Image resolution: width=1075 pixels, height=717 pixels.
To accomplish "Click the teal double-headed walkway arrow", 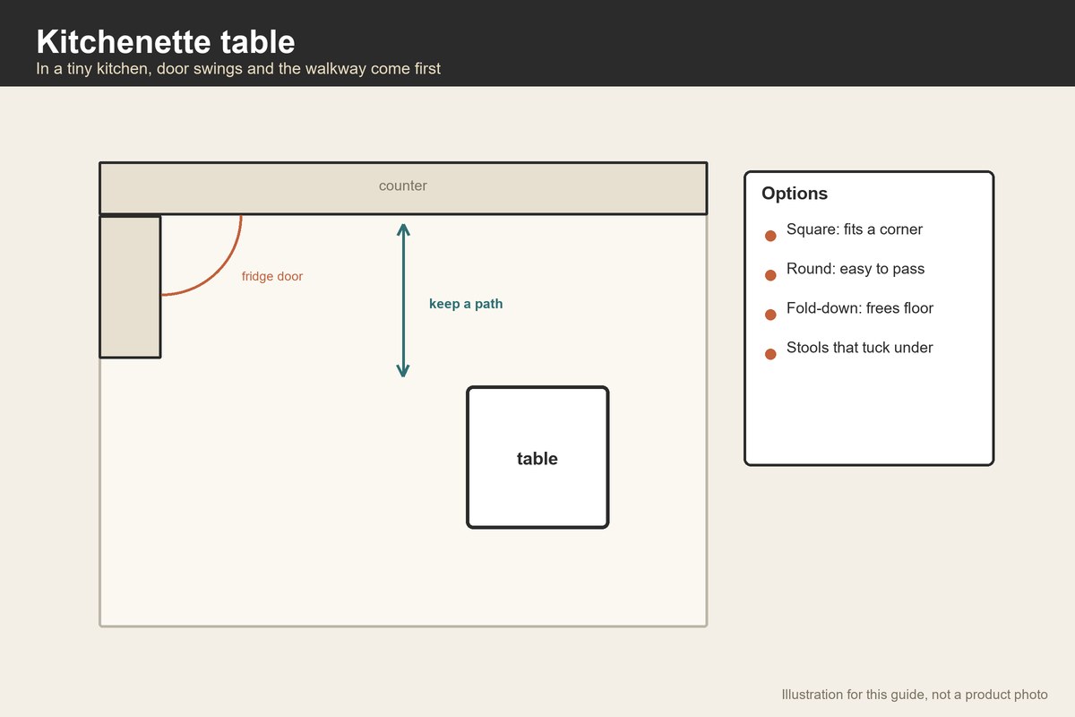I will pos(403,300).
